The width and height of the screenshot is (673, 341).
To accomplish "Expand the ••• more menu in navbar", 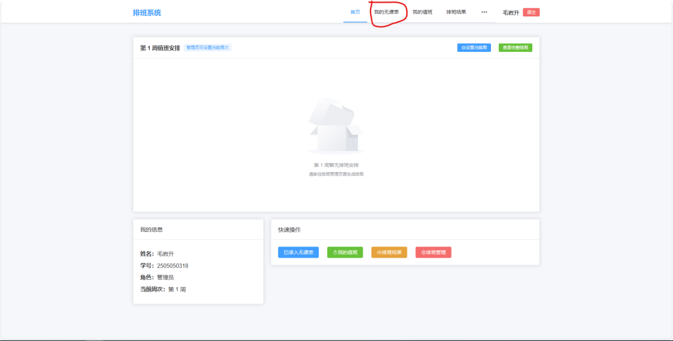I will point(484,12).
